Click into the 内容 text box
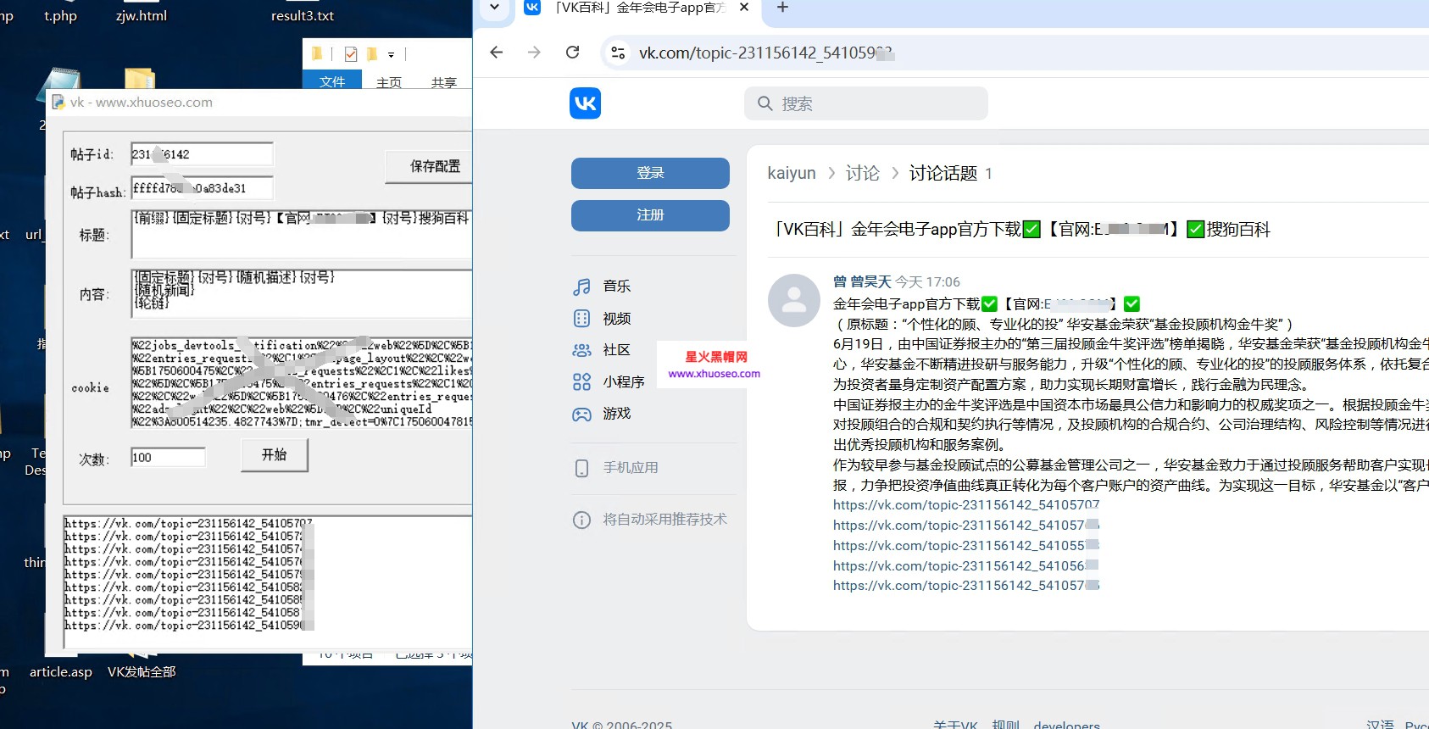The image size is (1429, 729). coord(302,293)
